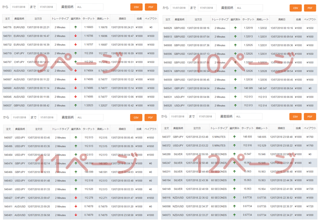Click the green up arrow for order 940541
Viewport: 319px width, 223px height.
point(235,88)
